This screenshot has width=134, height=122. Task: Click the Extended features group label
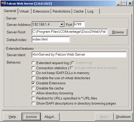click(20, 48)
